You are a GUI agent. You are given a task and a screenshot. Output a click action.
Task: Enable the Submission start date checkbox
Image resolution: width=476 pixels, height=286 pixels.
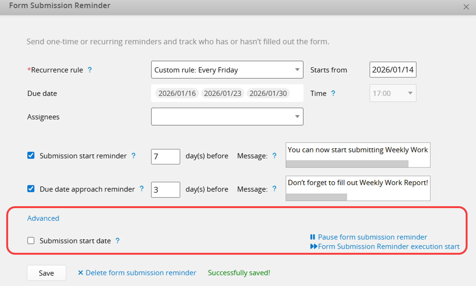click(31, 241)
